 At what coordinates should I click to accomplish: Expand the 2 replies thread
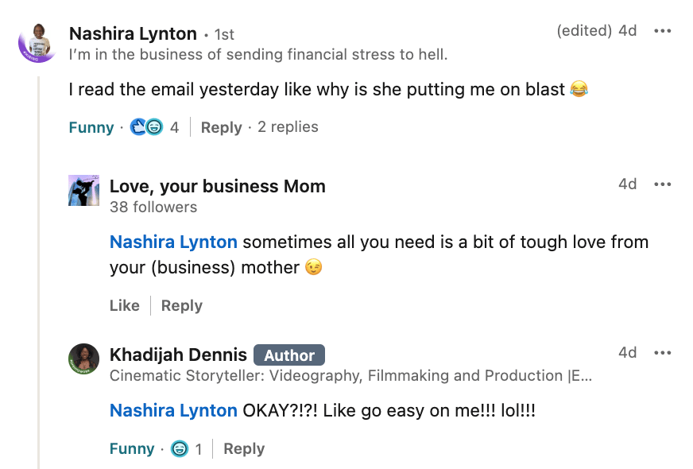point(288,127)
